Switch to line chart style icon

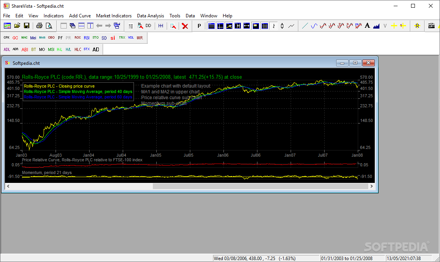click(291, 26)
